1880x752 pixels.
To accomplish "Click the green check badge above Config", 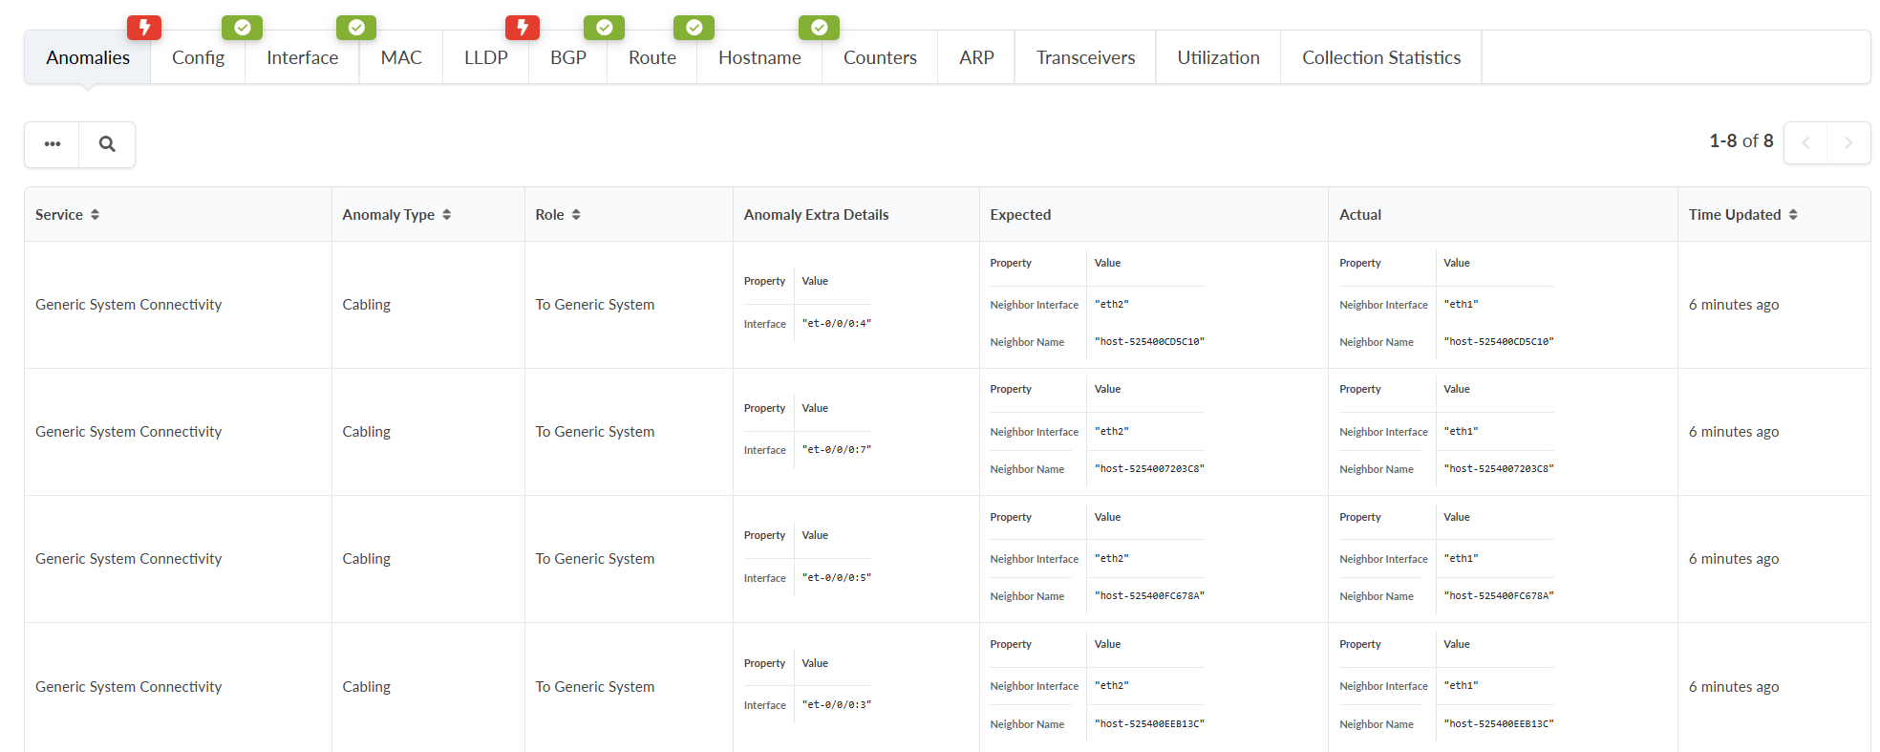I will tap(243, 28).
